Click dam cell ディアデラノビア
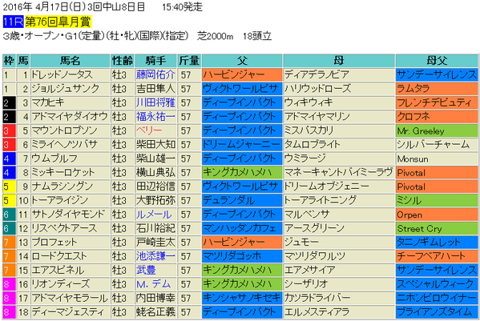This screenshot has width=480, height=321. (339, 74)
